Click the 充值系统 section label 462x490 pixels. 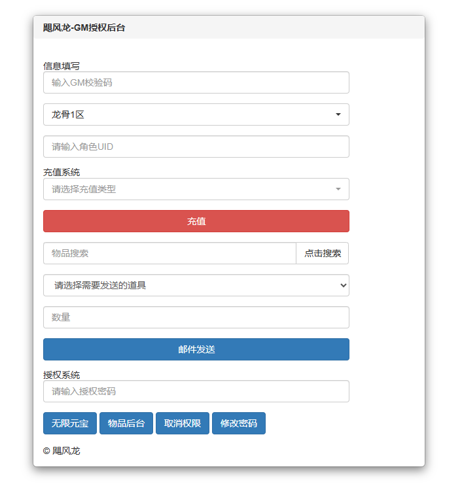[x=62, y=172]
